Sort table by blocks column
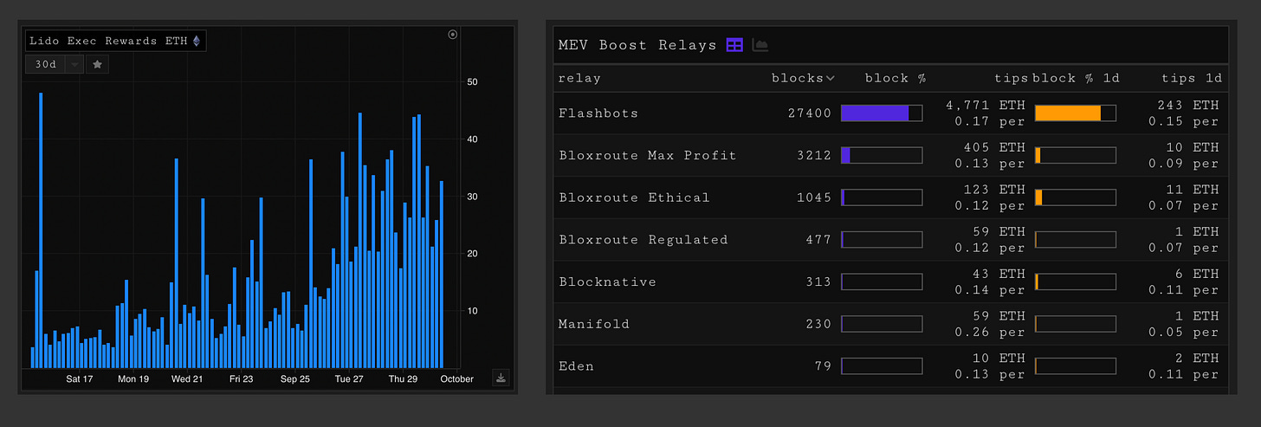The image size is (1261, 427). [x=803, y=78]
